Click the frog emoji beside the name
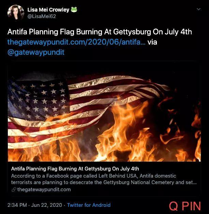The width and height of the screenshot is (209, 214). (x=74, y=10)
